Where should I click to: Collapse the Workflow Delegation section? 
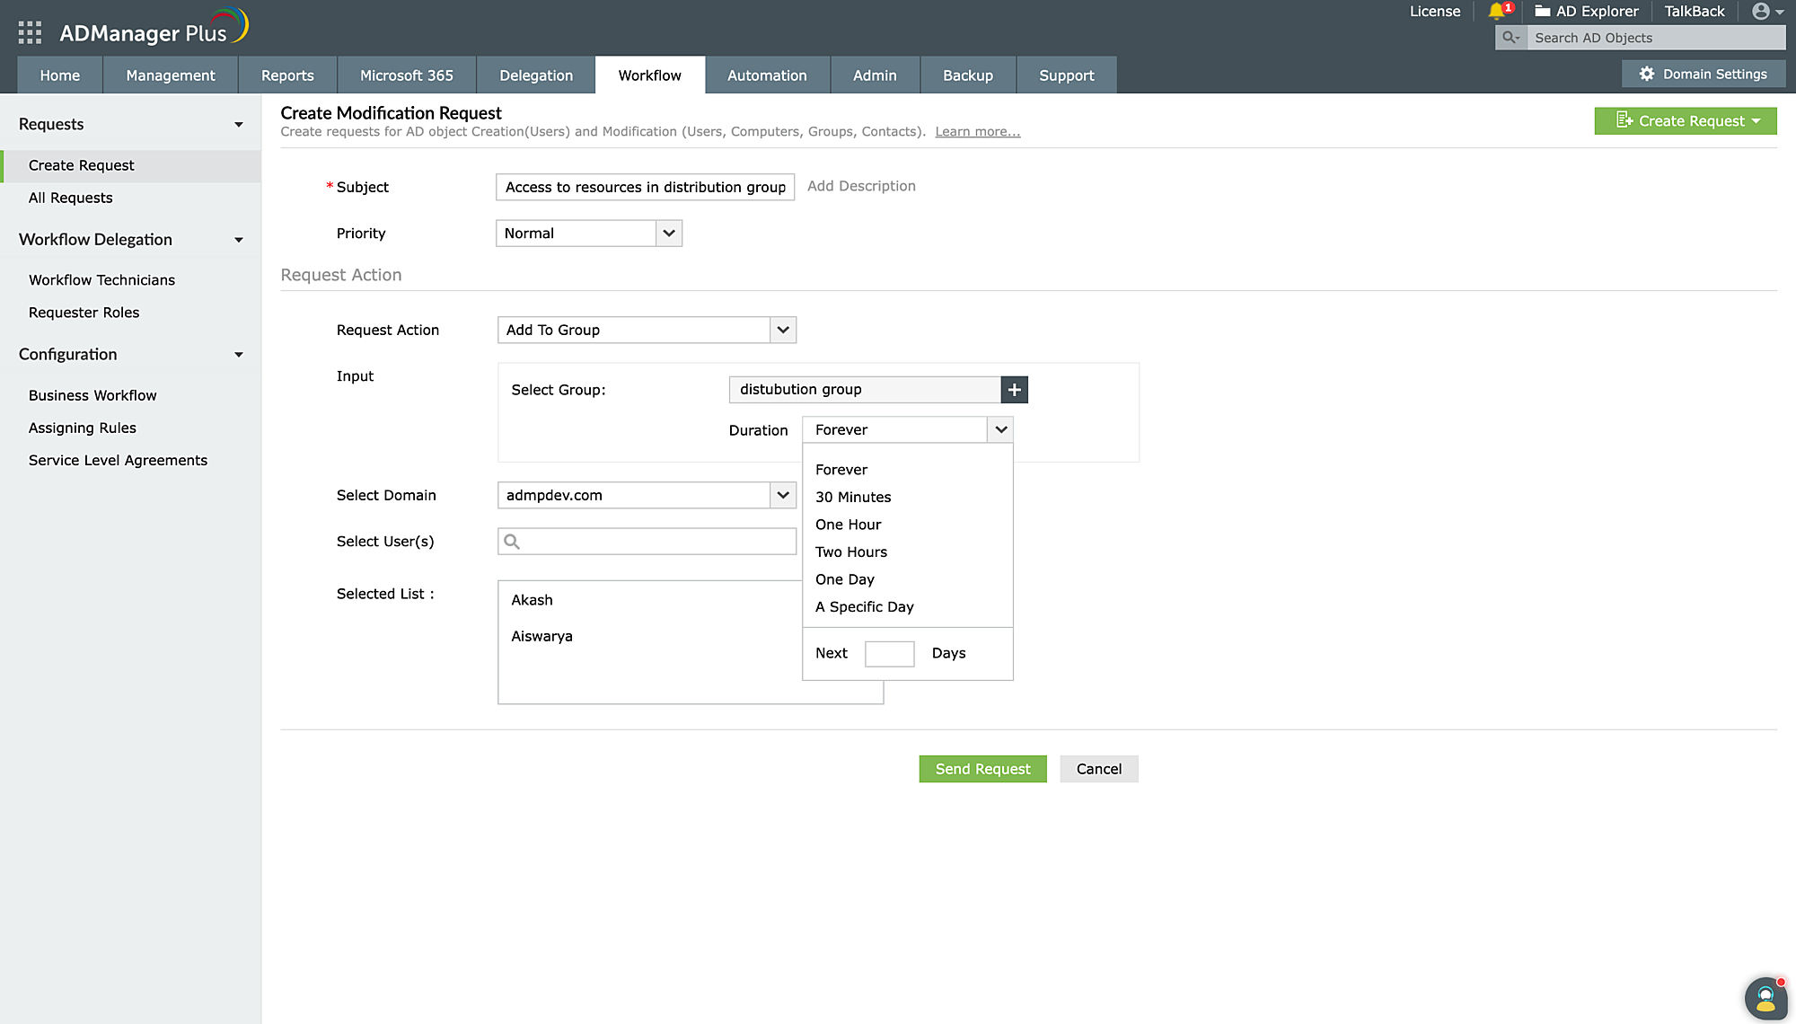(x=239, y=240)
